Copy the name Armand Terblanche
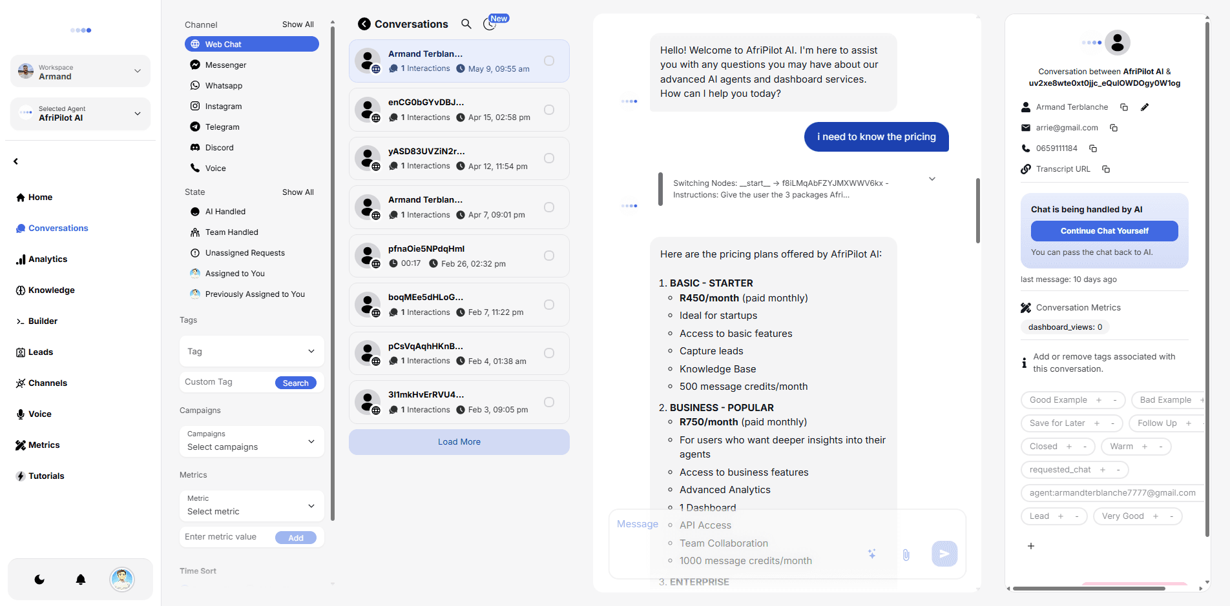This screenshot has width=1230, height=606. click(x=1124, y=107)
